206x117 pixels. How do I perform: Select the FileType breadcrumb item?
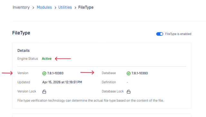86,7
